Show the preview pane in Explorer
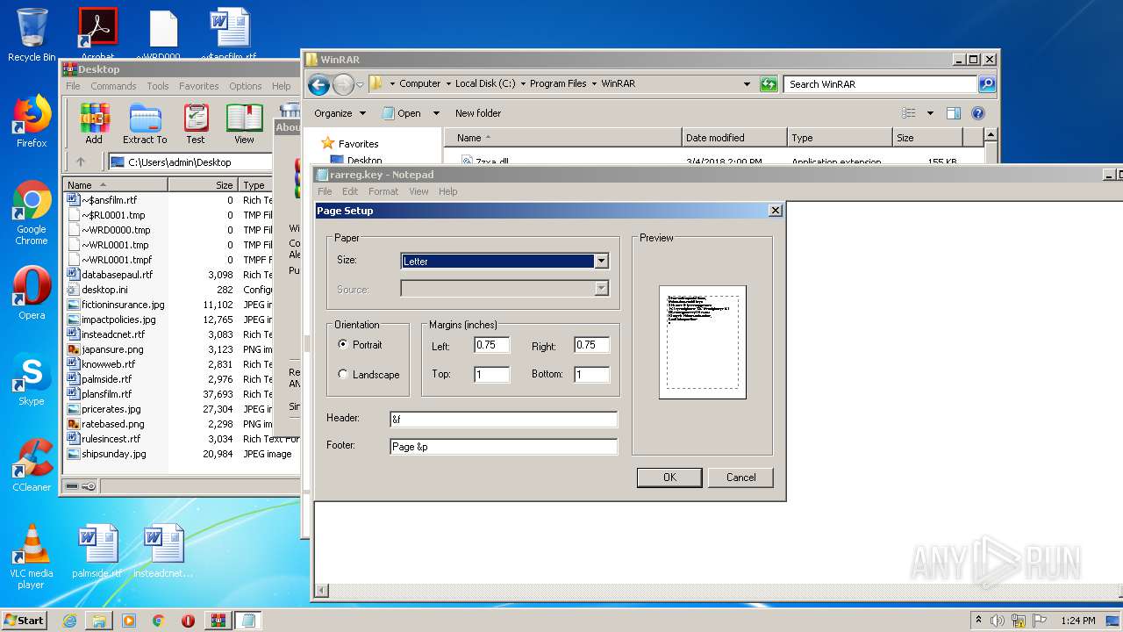The height and width of the screenshot is (632, 1123). click(954, 113)
